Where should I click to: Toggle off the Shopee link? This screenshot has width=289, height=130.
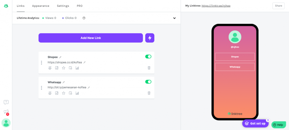click(148, 56)
